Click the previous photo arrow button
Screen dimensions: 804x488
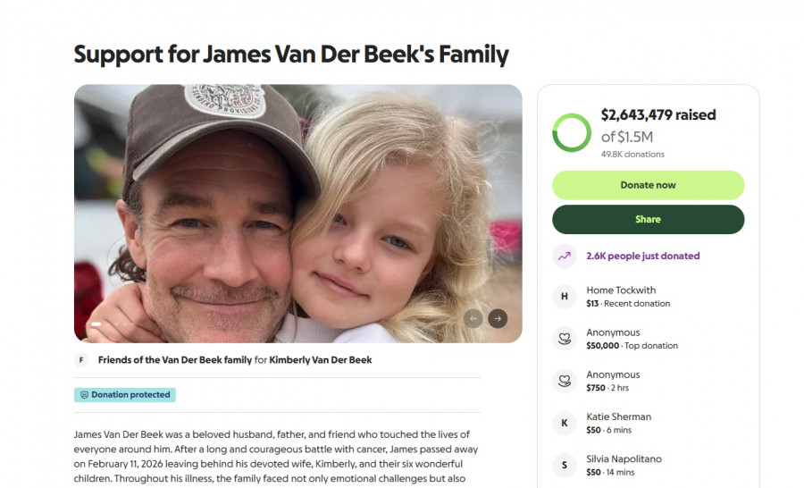(473, 318)
